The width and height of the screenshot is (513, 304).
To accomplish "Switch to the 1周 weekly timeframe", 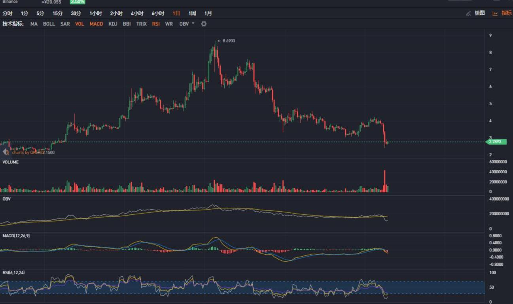I will (x=192, y=13).
